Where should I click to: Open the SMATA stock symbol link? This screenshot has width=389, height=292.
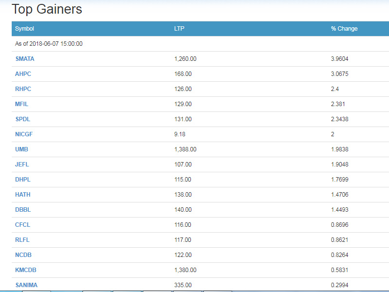coord(25,59)
